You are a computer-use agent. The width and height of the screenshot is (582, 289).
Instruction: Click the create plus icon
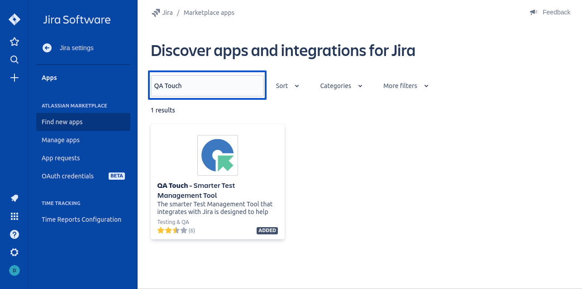point(14,78)
